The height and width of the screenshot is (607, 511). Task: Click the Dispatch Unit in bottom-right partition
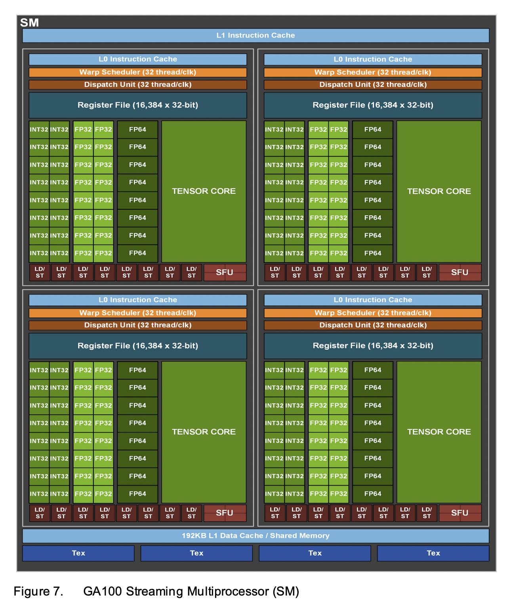pyautogui.click(x=373, y=325)
